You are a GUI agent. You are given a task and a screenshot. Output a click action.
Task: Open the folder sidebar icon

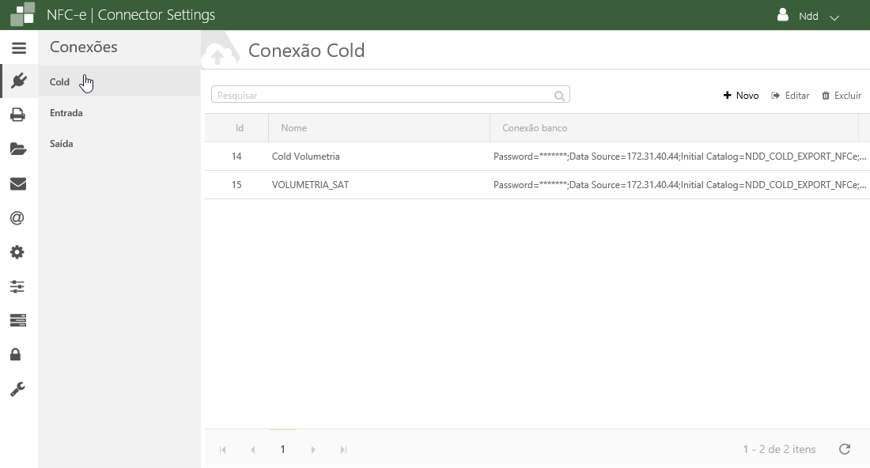point(17,149)
